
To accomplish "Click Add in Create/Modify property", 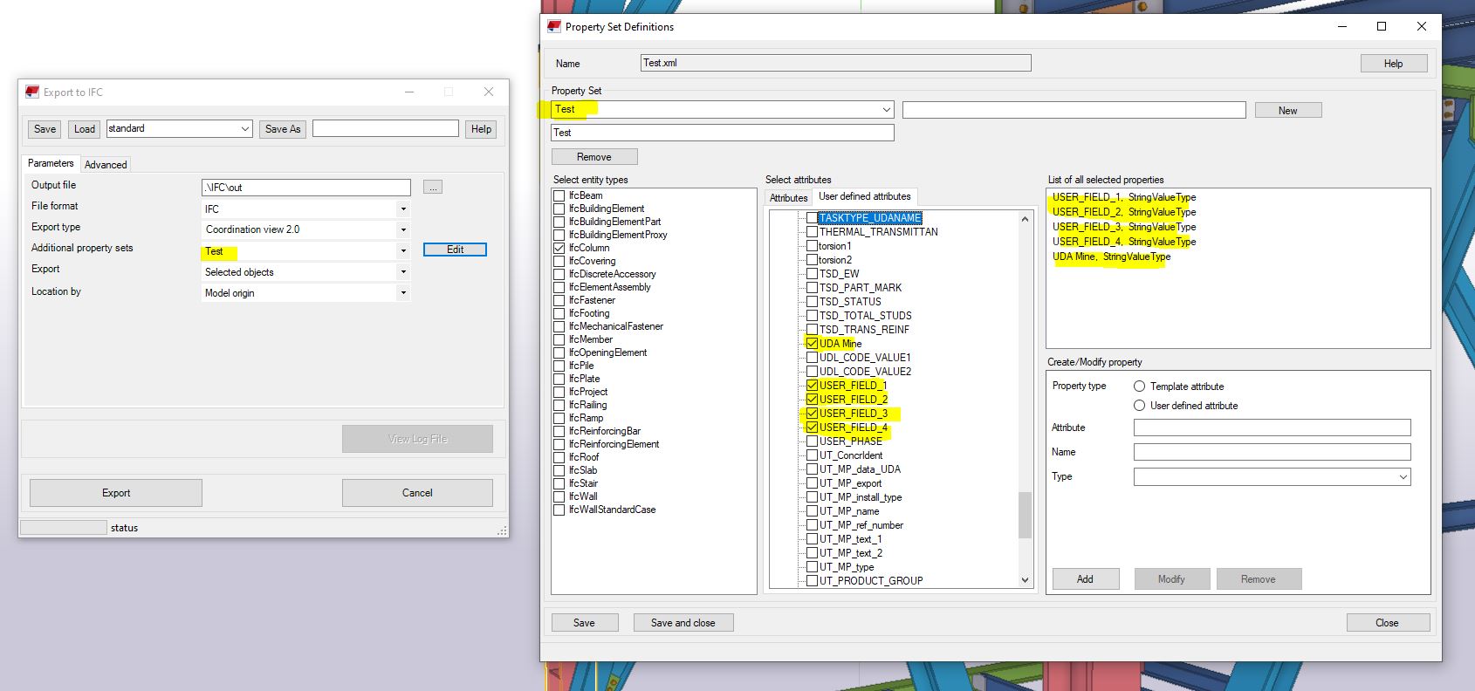I will pyautogui.click(x=1085, y=579).
